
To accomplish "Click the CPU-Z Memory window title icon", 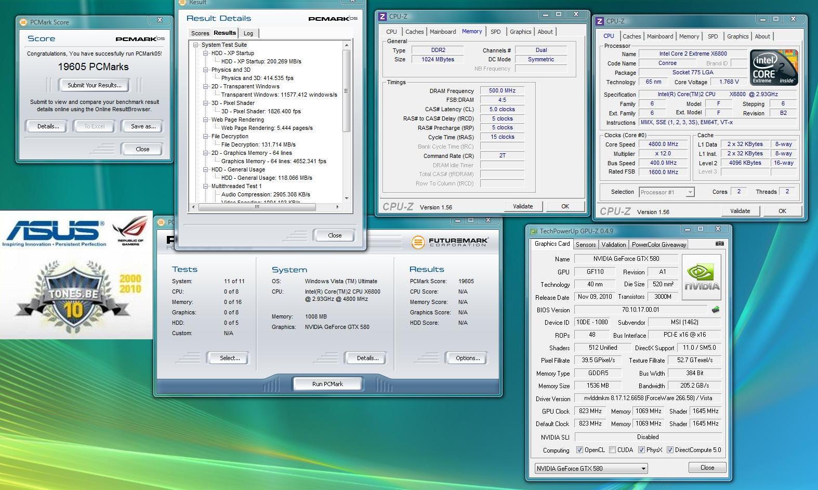I will [382, 16].
